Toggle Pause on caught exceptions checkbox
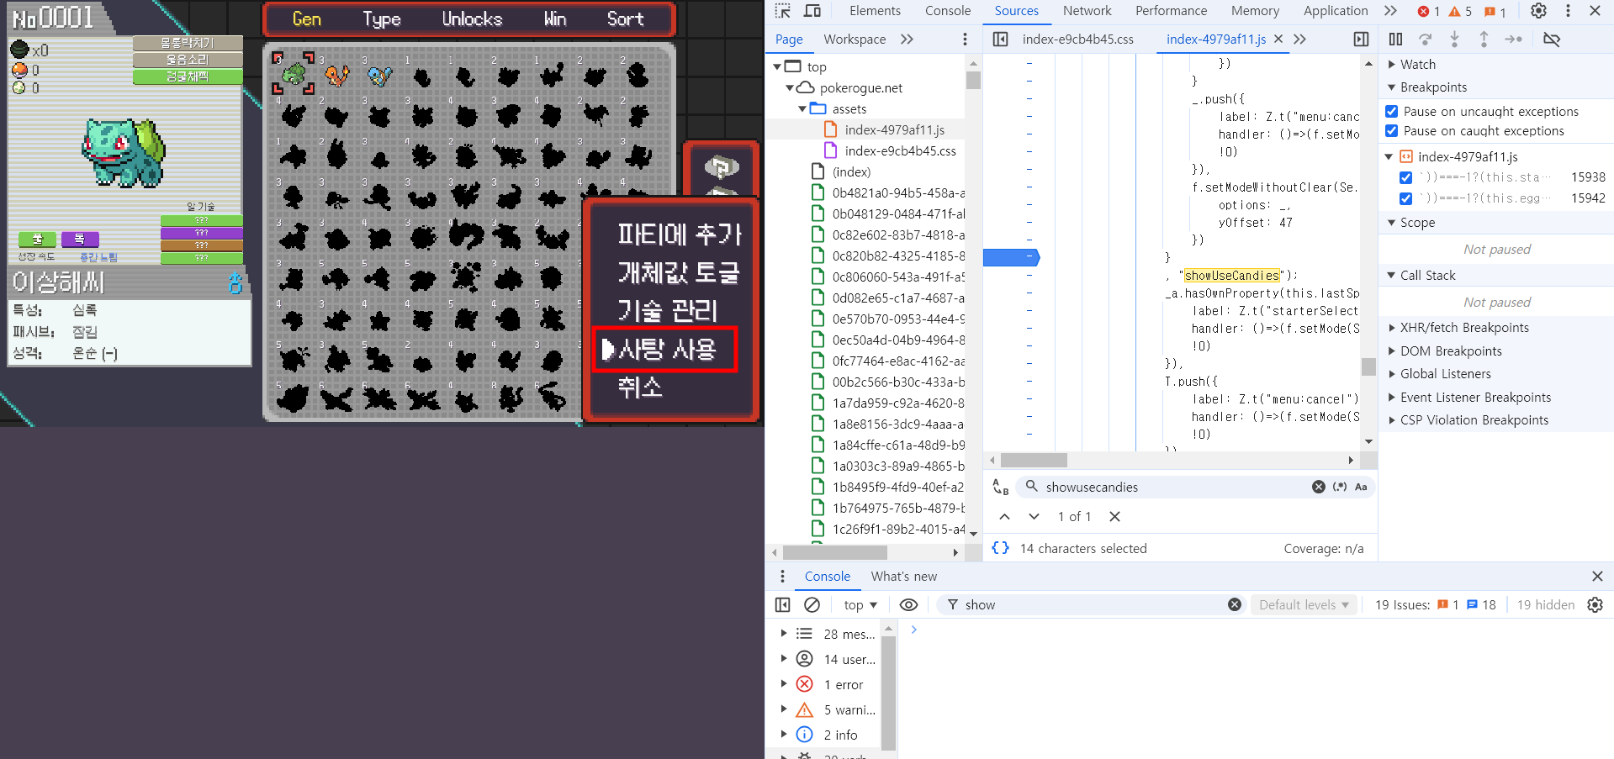The width and height of the screenshot is (1614, 759). click(x=1392, y=131)
